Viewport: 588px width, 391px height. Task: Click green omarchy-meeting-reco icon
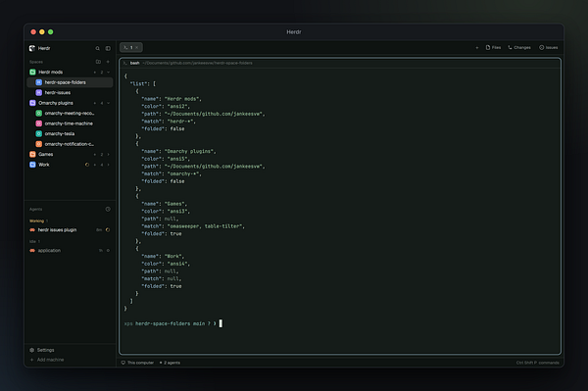[38, 114]
